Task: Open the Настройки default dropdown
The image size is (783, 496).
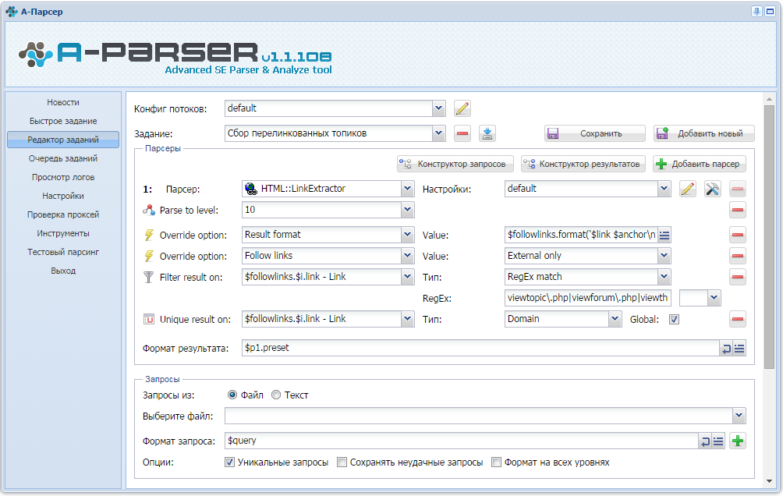Action: pos(664,188)
